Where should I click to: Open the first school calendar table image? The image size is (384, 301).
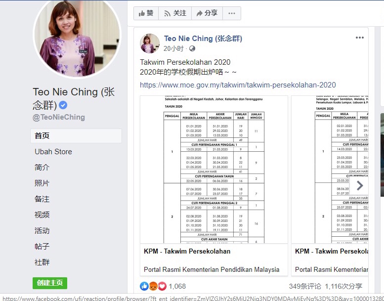(x=214, y=169)
